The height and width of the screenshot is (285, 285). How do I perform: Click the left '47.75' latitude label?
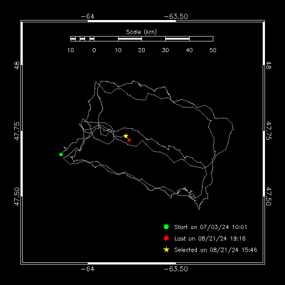coord(17,131)
